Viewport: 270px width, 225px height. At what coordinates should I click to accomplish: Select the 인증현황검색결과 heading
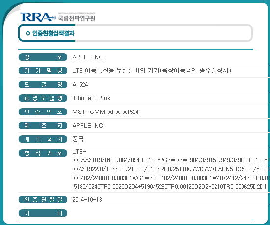53,33
